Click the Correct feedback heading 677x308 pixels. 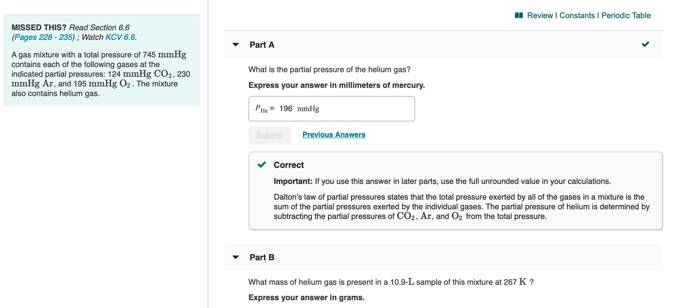point(289,165)
